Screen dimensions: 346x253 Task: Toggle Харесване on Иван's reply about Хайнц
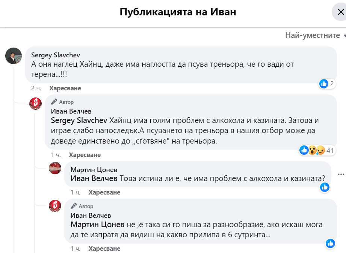(85, 155)
